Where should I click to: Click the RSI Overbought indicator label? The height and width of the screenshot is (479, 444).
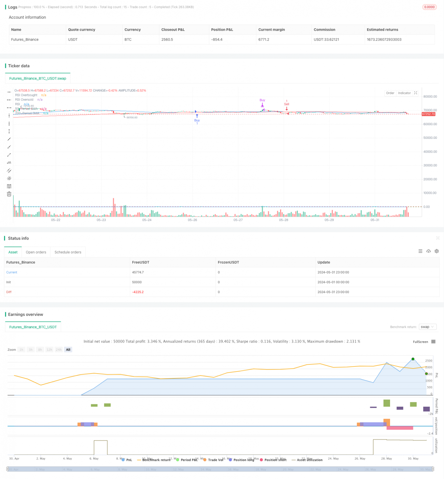coord(26,95)
